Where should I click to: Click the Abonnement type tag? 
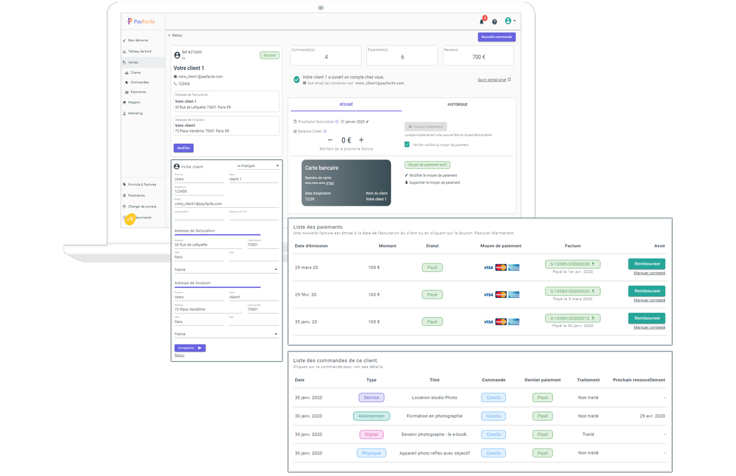pos(371,416)
